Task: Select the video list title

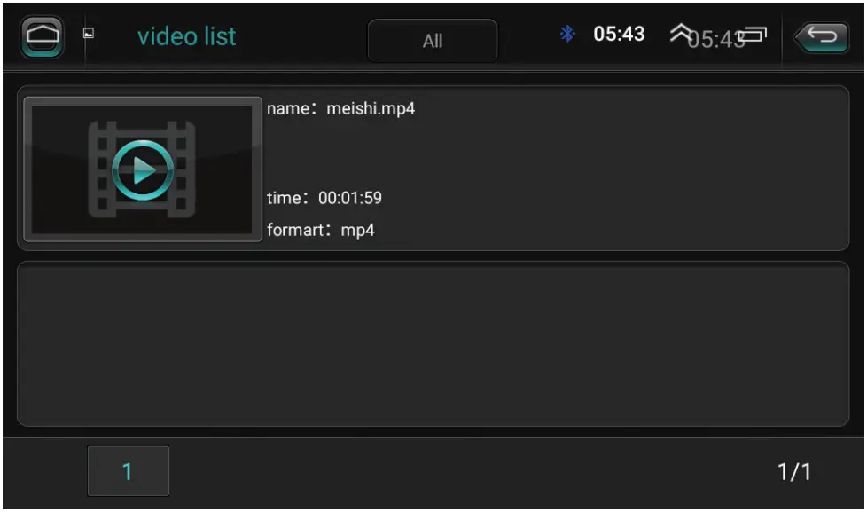Action: tap(187, 36)
